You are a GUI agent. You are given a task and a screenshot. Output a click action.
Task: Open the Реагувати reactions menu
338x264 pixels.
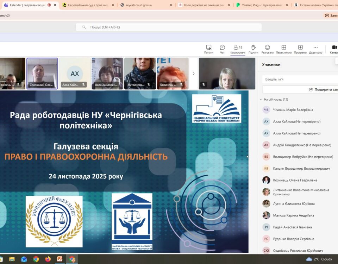click(267, 49)
